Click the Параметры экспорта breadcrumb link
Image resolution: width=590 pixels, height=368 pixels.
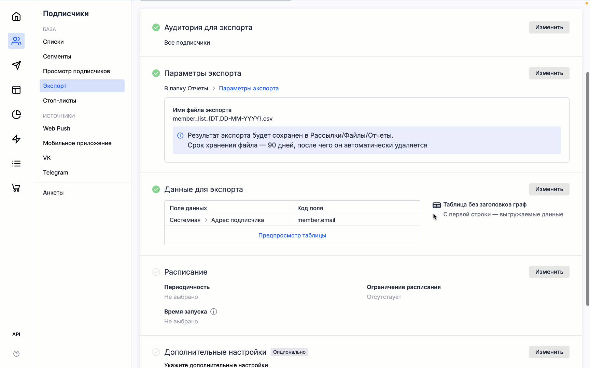click(x=249, y=88)
